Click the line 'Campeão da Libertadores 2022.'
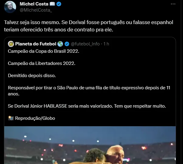Viewport: 183px width, 164px height. [42, 63]
